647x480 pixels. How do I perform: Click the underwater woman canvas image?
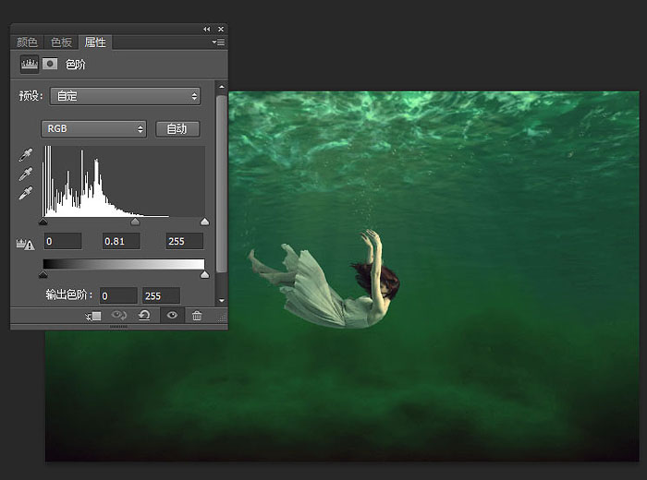point(342,276)
